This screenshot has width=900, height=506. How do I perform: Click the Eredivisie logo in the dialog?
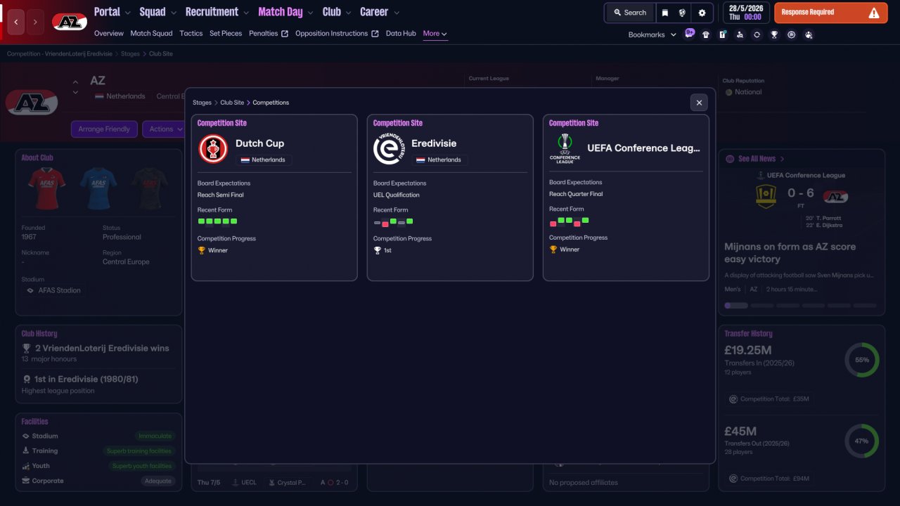coord(389,149)
